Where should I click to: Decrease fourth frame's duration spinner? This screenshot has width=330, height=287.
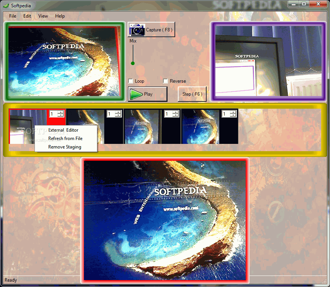coord(233,115)
